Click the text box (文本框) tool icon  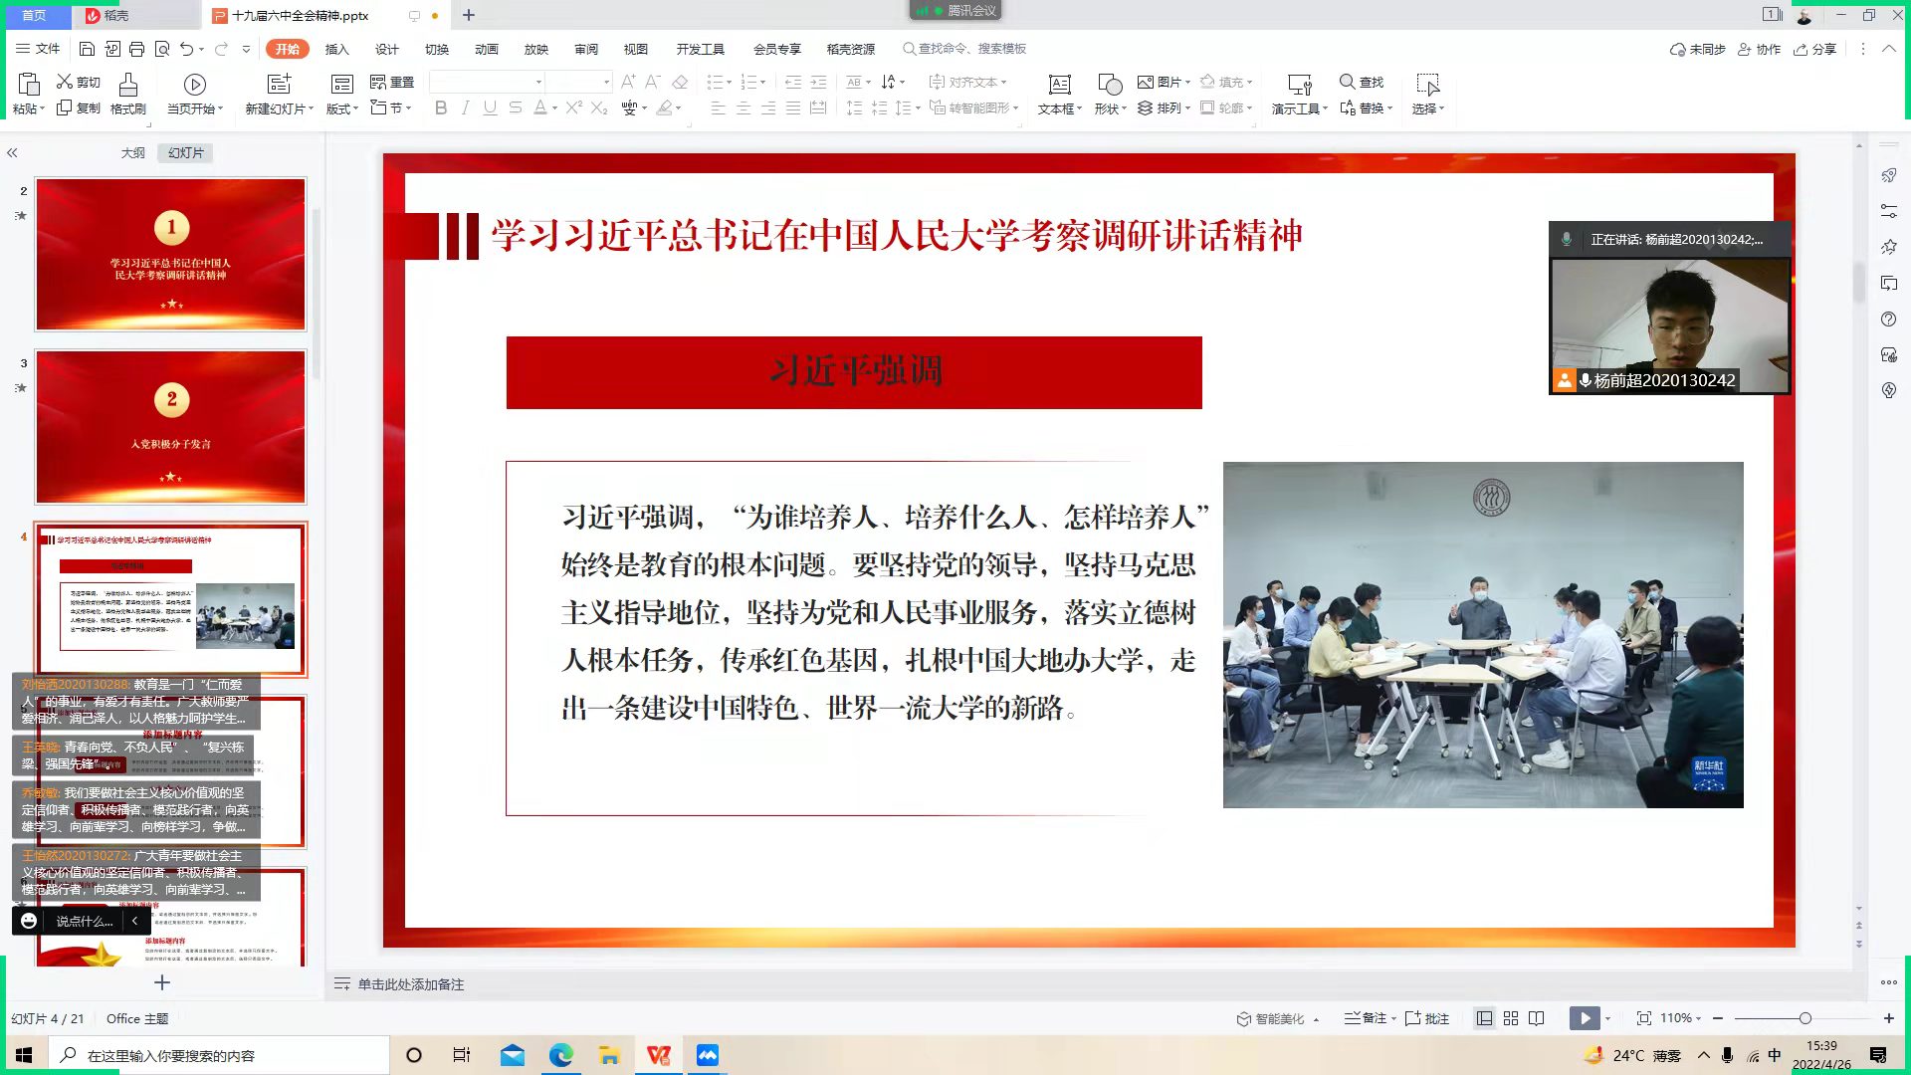click(1059, 85)
